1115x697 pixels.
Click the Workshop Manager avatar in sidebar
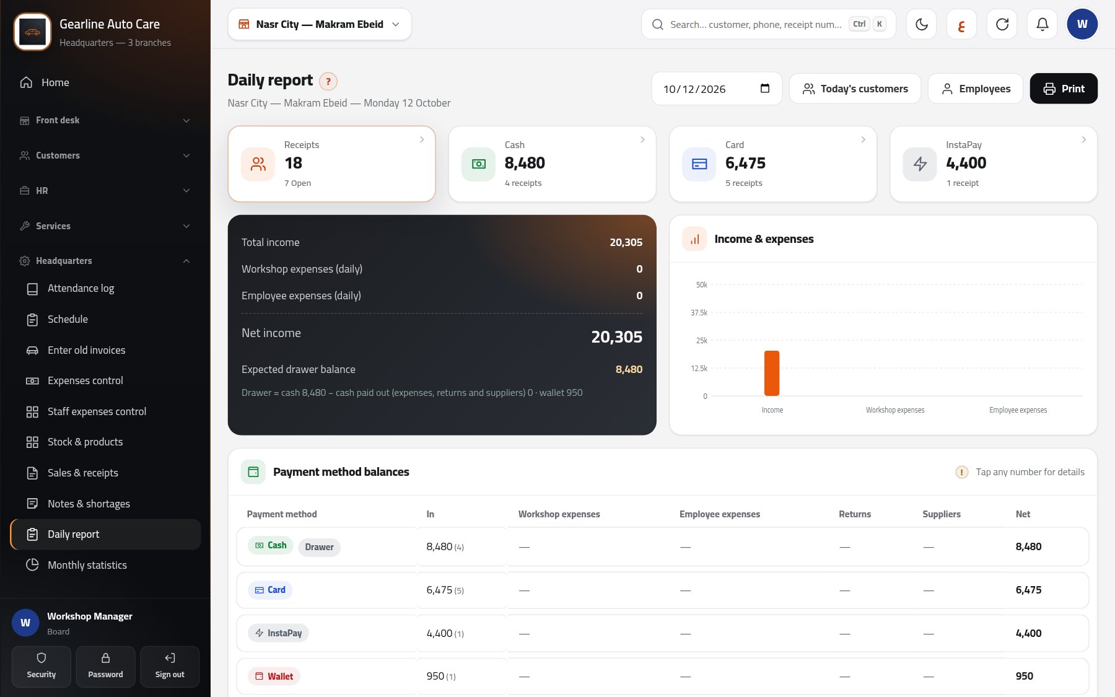(25, 623)
